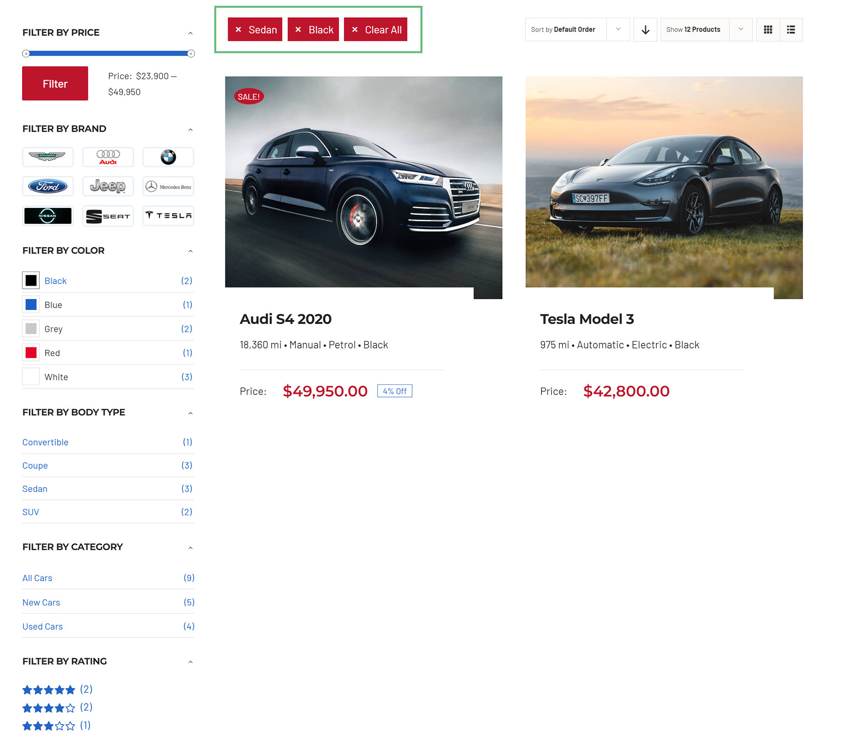Image resolution: width=846 pixels, height=744 pixels.
Task: Filter by SUV body type
Action: point(31,512)
